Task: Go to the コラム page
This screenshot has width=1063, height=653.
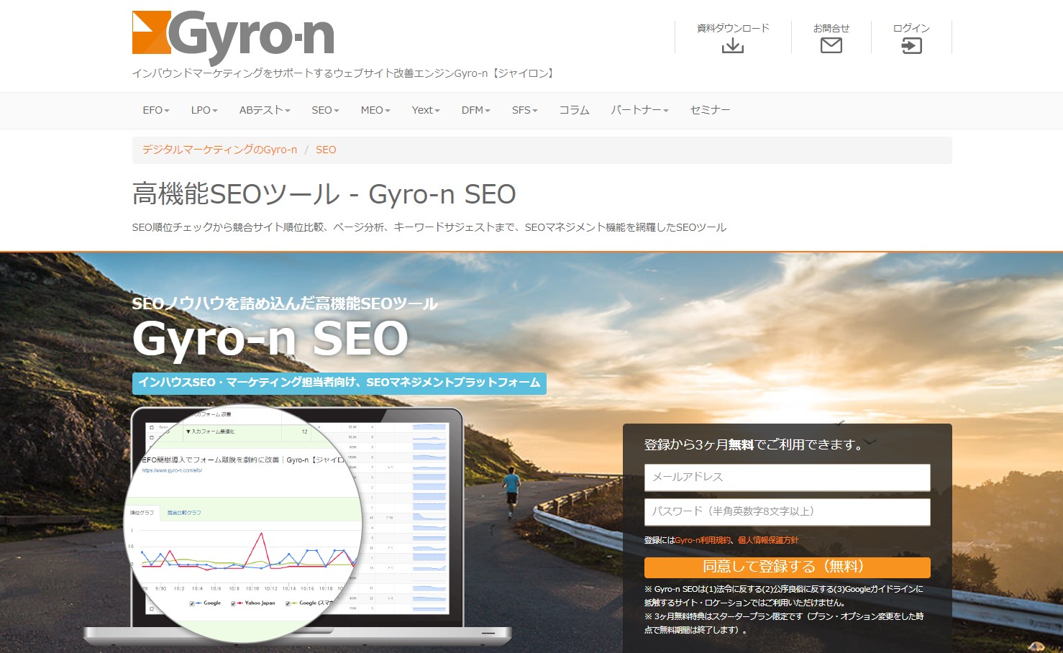Action: tap(574, 110)
